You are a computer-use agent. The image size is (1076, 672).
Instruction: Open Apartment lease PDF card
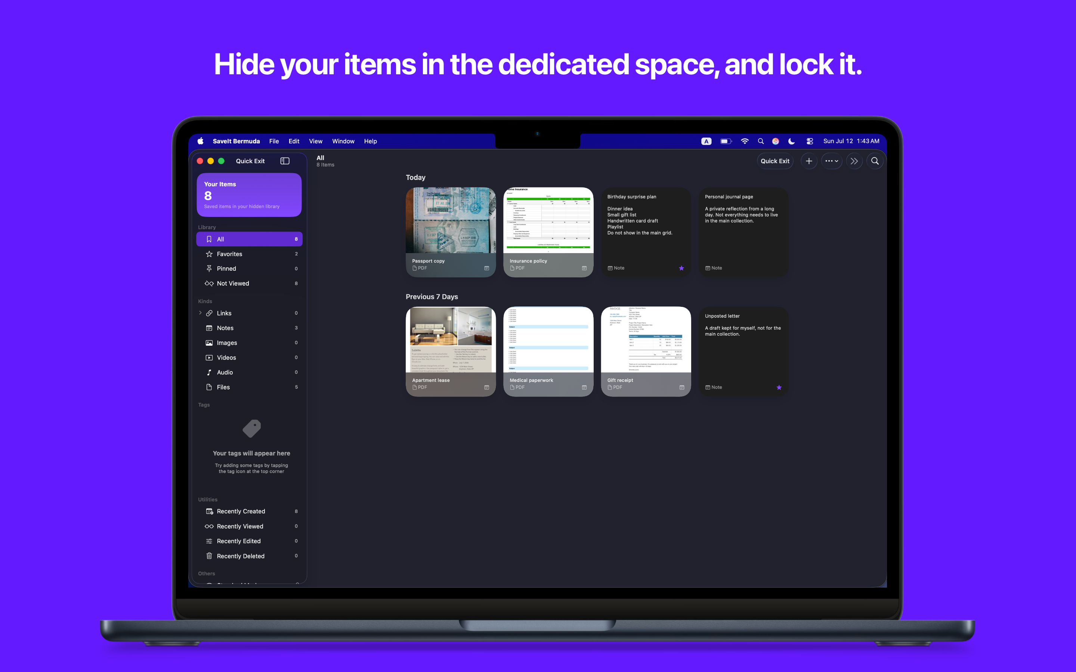451,352
